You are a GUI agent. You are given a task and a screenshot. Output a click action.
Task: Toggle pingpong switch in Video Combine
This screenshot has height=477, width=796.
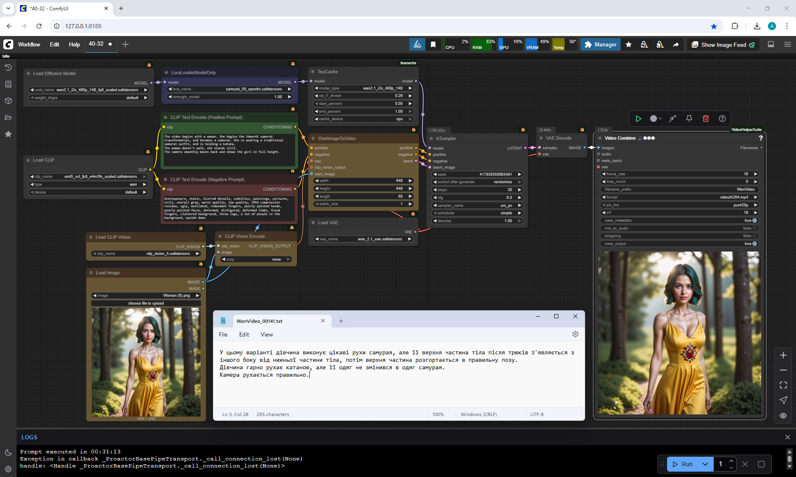(x=754, y=236)
